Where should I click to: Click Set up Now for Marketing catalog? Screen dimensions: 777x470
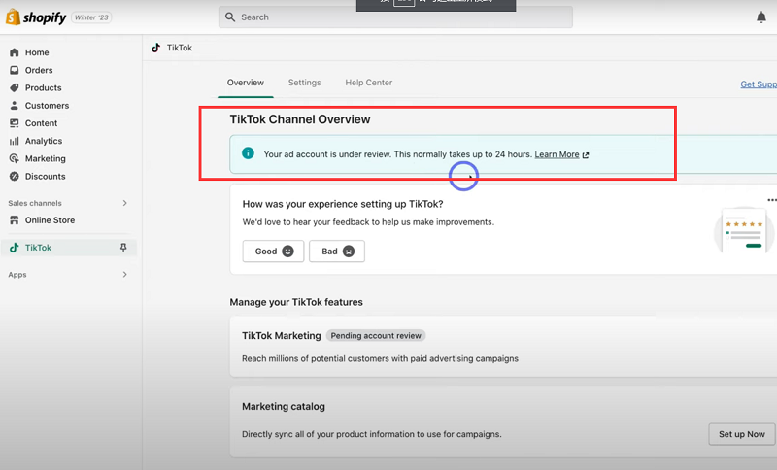pyautogui.click(x=741, y=434)
